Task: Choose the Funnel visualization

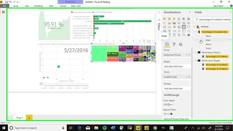Action: pos(170,31)
